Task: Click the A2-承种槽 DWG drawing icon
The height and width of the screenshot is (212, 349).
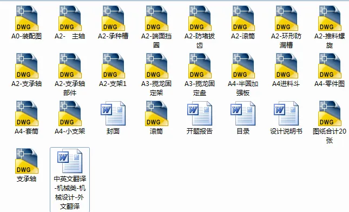Action: [113, 18]
